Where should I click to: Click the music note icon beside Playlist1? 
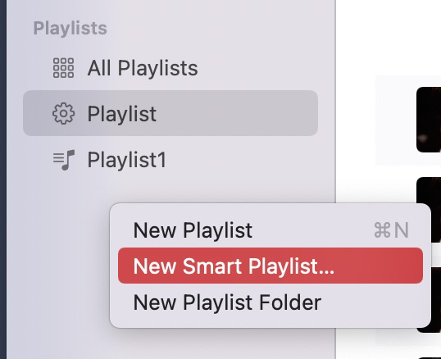[x=64, y=160]
